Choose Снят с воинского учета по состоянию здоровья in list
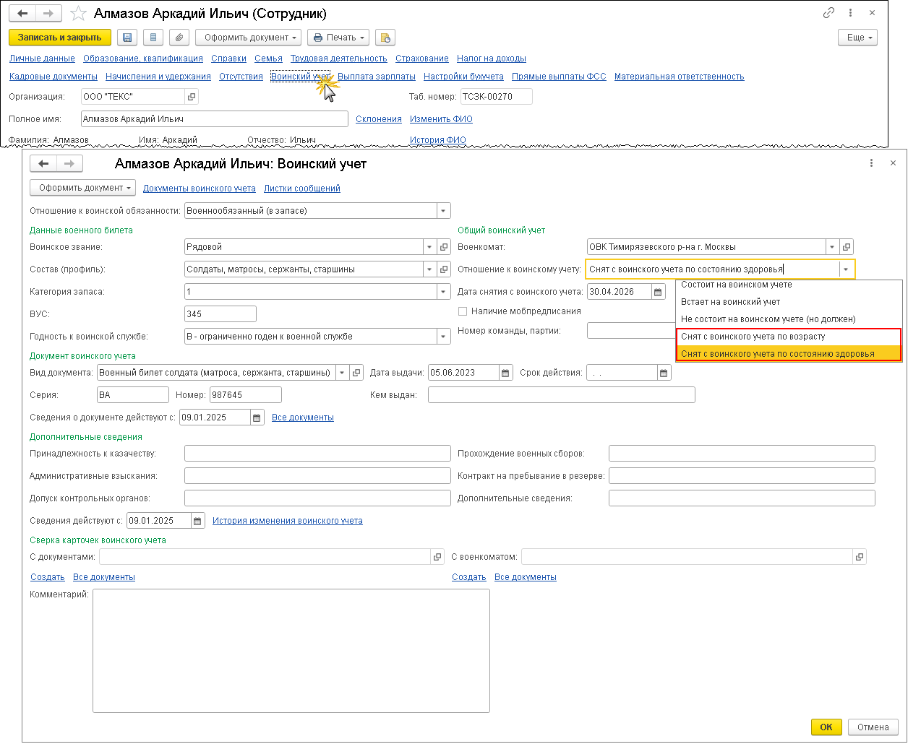 (789, 354)
